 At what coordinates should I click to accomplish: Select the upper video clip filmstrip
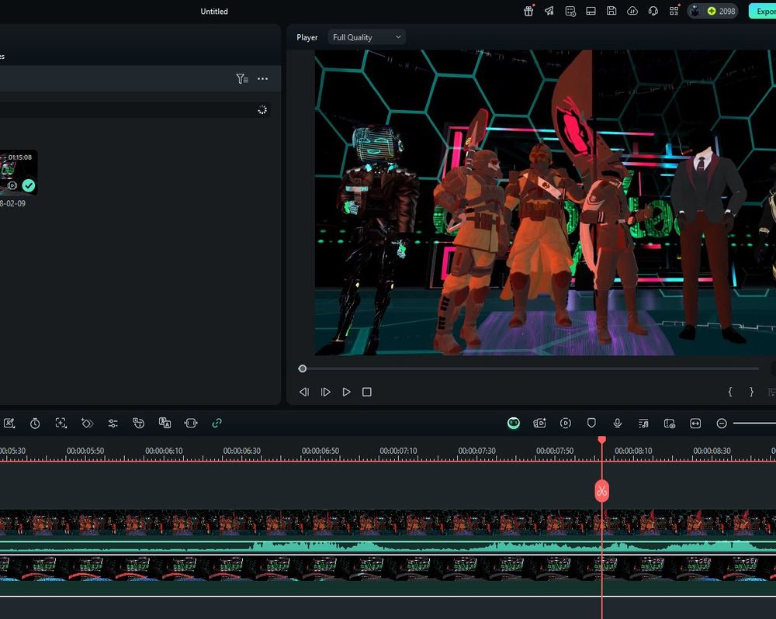[388, 523]
